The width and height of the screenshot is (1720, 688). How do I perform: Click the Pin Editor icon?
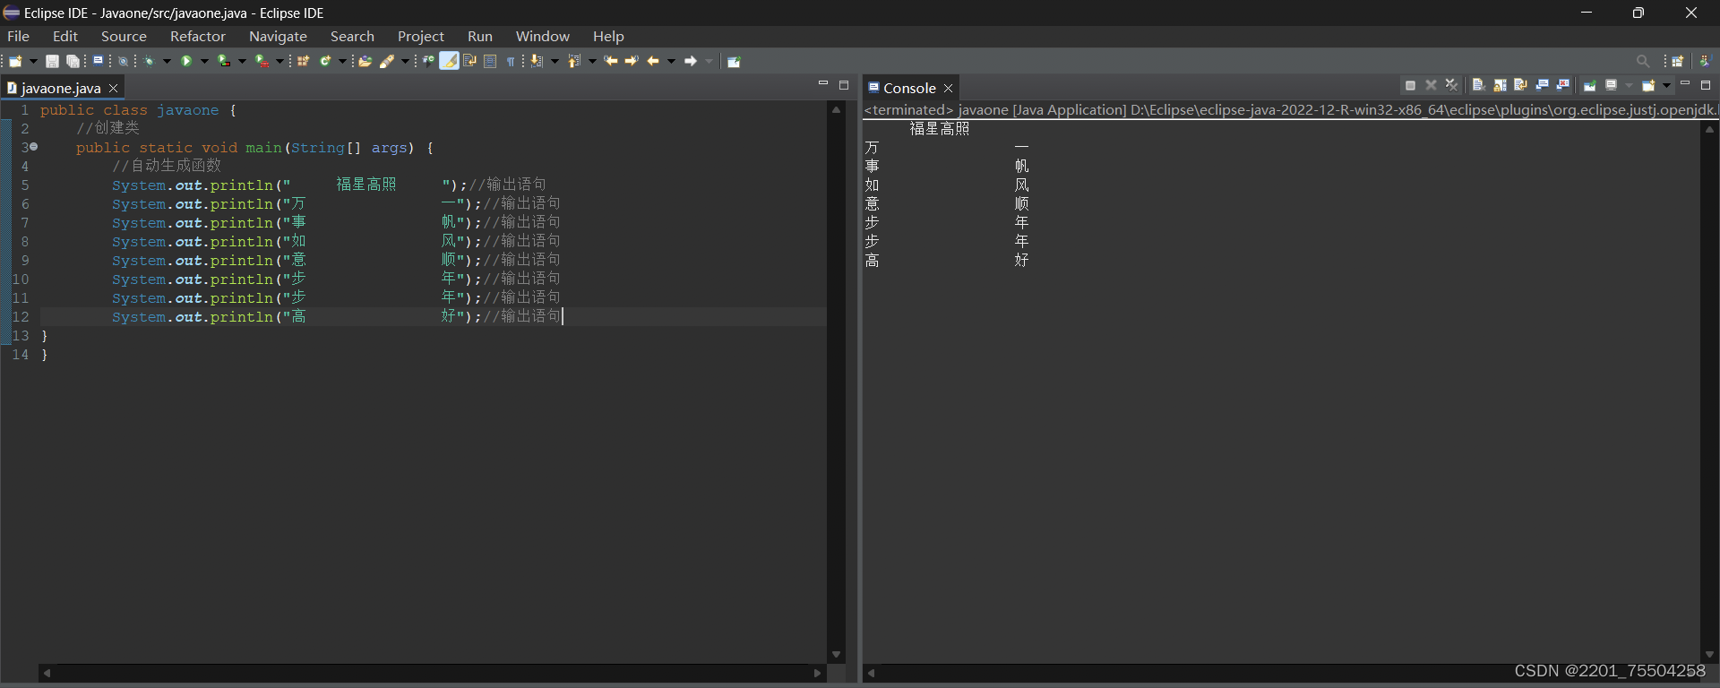pos(734,61)
